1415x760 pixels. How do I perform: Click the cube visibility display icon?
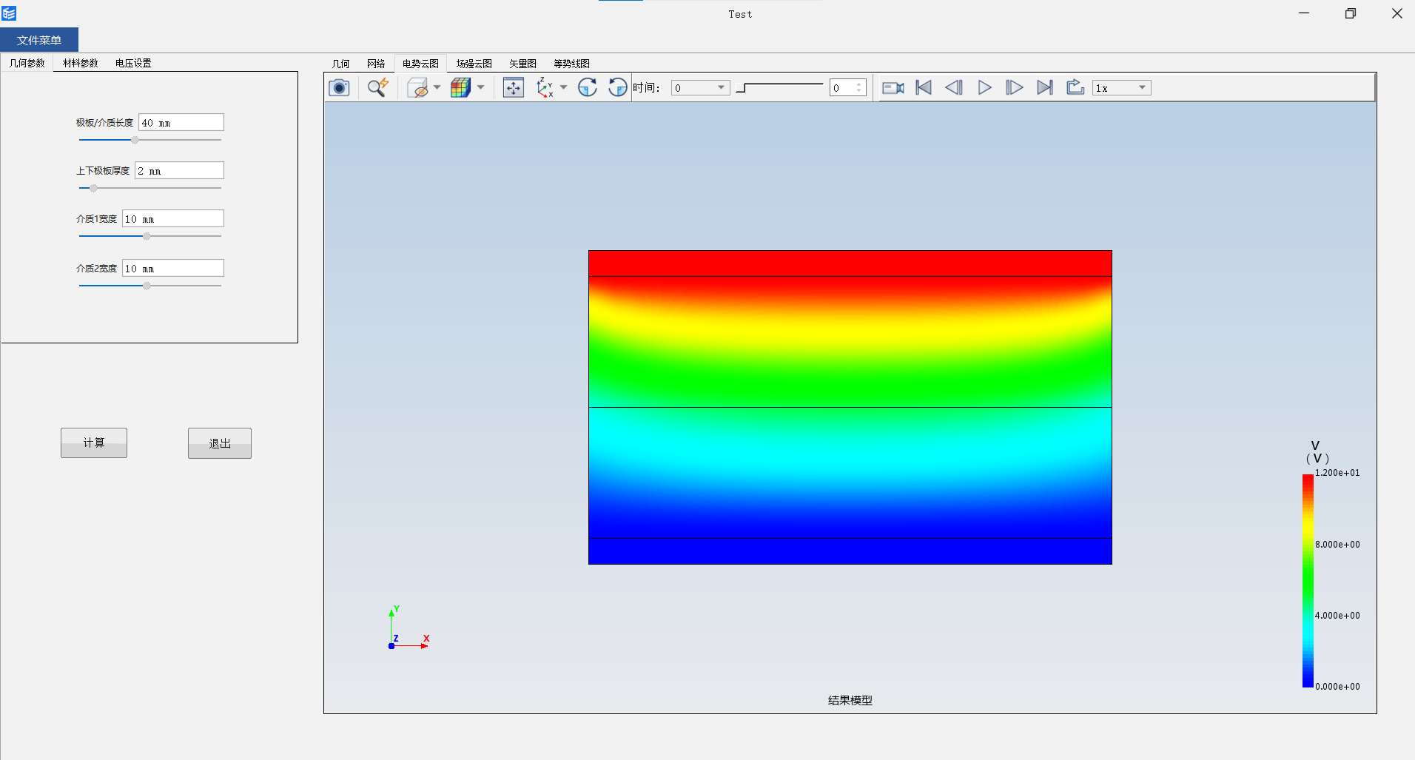(418, 88)
